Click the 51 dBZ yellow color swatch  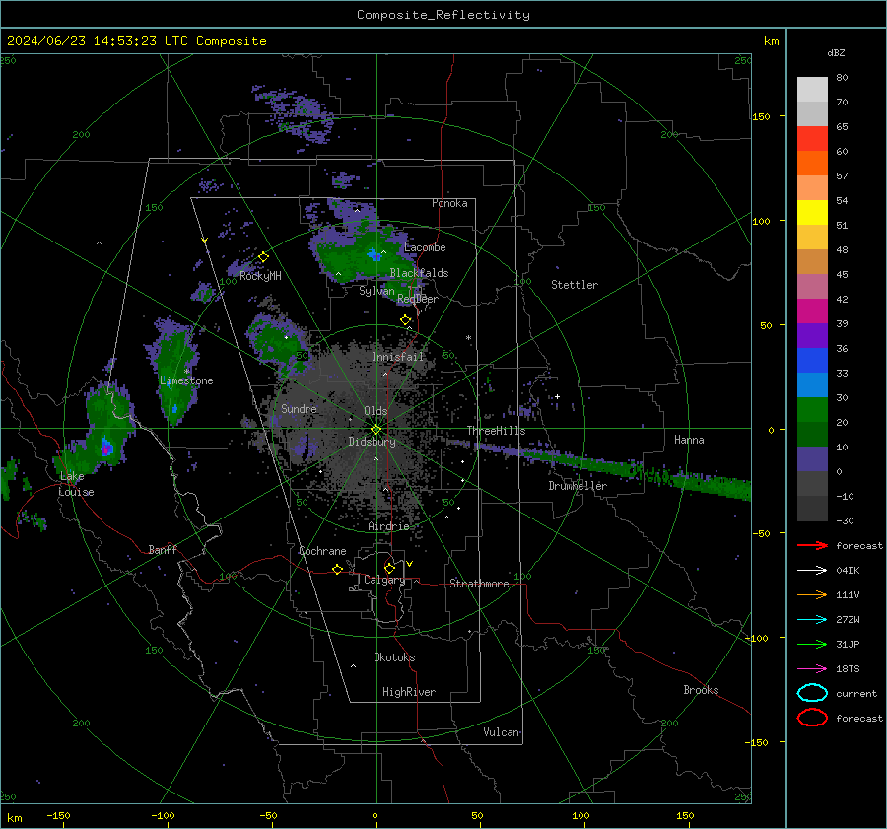tap(812, 213)
